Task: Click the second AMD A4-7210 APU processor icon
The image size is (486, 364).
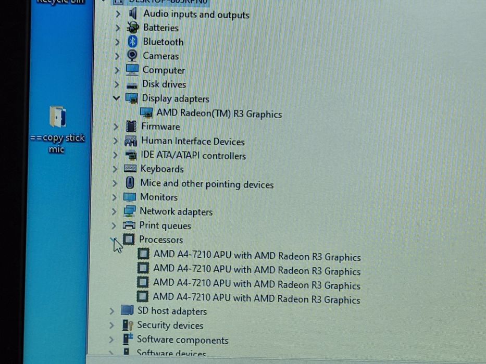Action: (143, 268)
